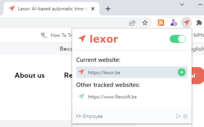Toggle the Lexor tracking switch off

coord(178,39)
